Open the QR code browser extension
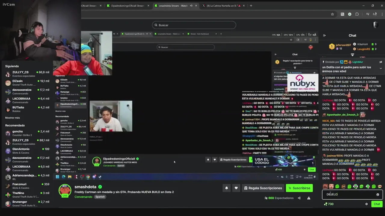 coord(342,14)
